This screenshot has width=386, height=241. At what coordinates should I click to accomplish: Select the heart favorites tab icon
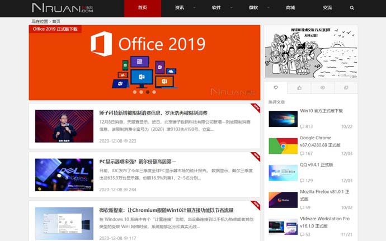pos(276,87)
